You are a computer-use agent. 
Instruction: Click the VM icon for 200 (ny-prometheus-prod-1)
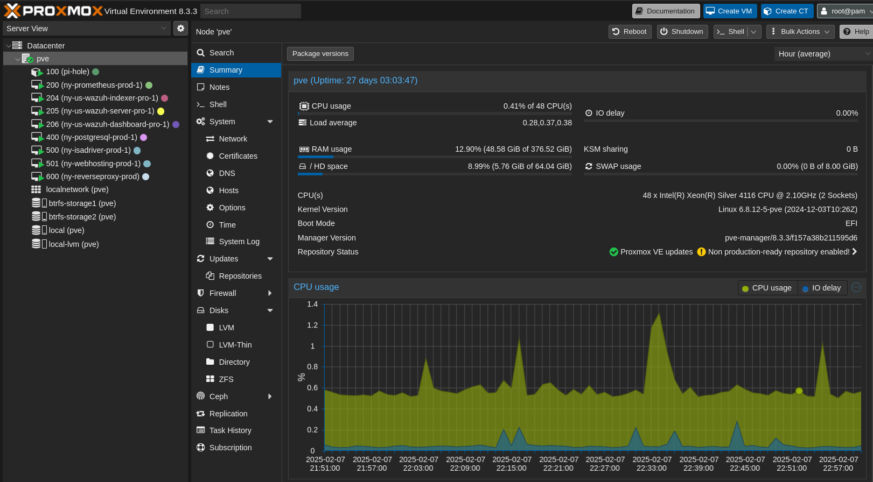37,85
